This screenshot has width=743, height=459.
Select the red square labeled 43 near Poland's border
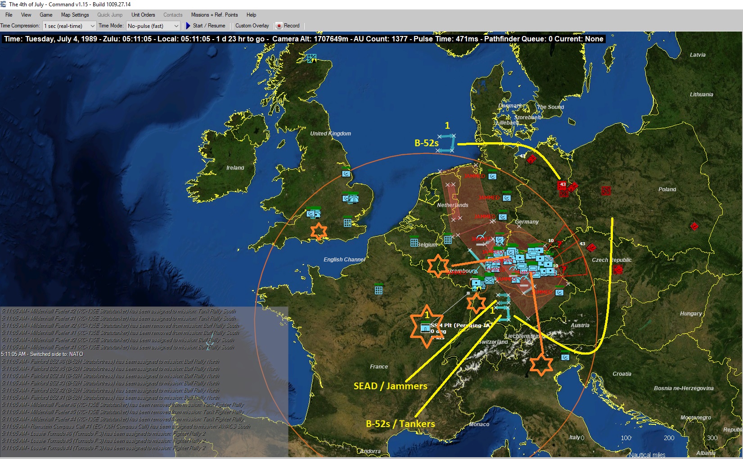click(x=563, y=184)
